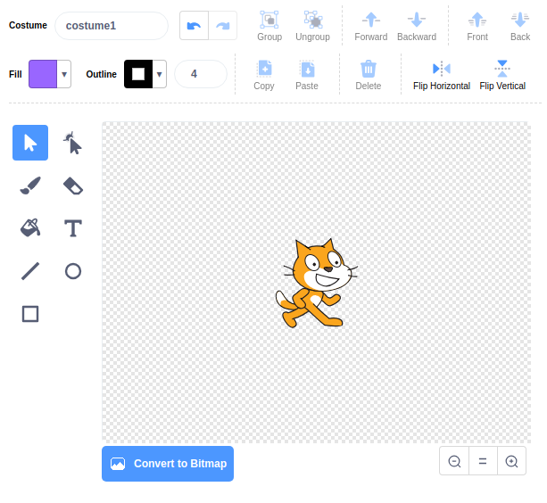
Task: Select the Brush tool
Action: pyautogui.click(x=30, y=186)
